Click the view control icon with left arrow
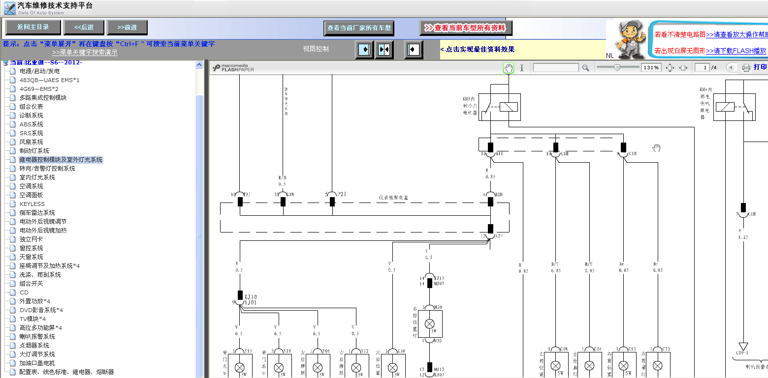Screen dimensions: 768x378 (x=414, y=50)
